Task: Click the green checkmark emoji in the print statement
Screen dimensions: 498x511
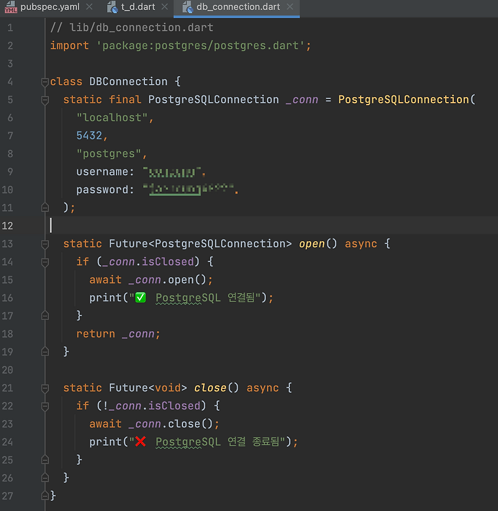Action: tap(139, 298)
